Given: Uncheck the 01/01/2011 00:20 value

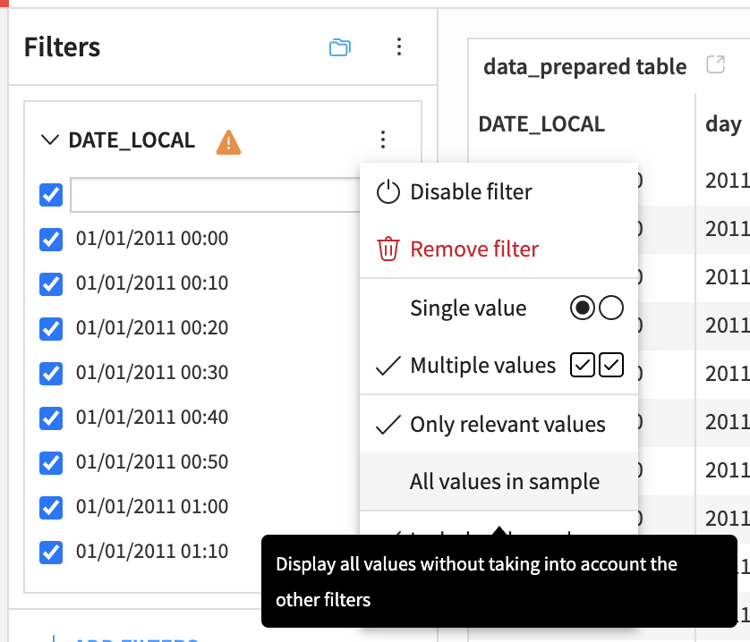Looking at the screenshot, I should click(51, 328).
